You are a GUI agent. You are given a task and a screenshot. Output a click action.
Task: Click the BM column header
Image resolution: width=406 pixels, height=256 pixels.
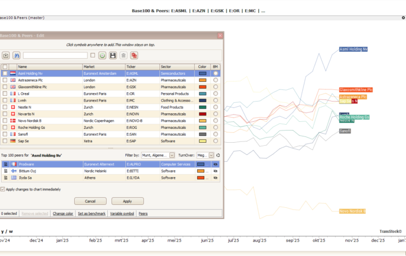point(215,67)
